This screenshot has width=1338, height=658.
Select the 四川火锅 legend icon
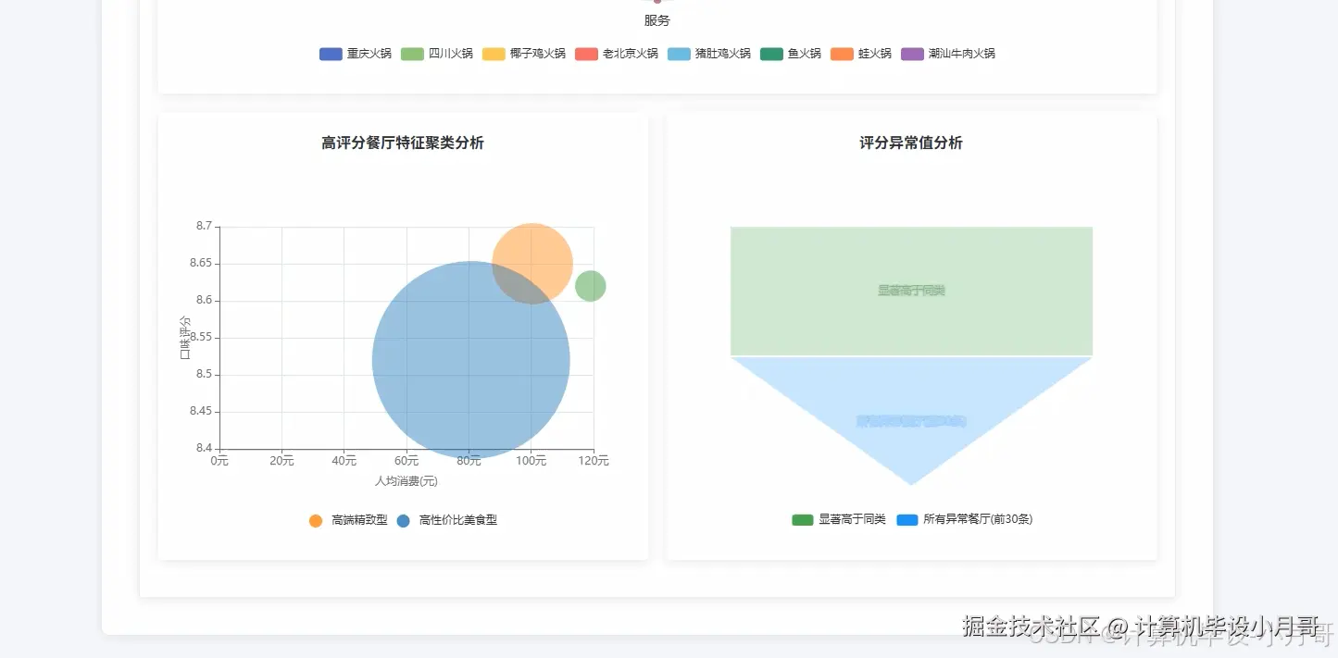click(412, 54)
